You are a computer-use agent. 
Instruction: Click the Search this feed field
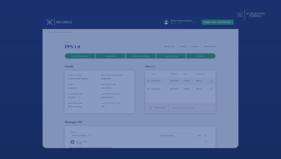[x=177, y=136]
